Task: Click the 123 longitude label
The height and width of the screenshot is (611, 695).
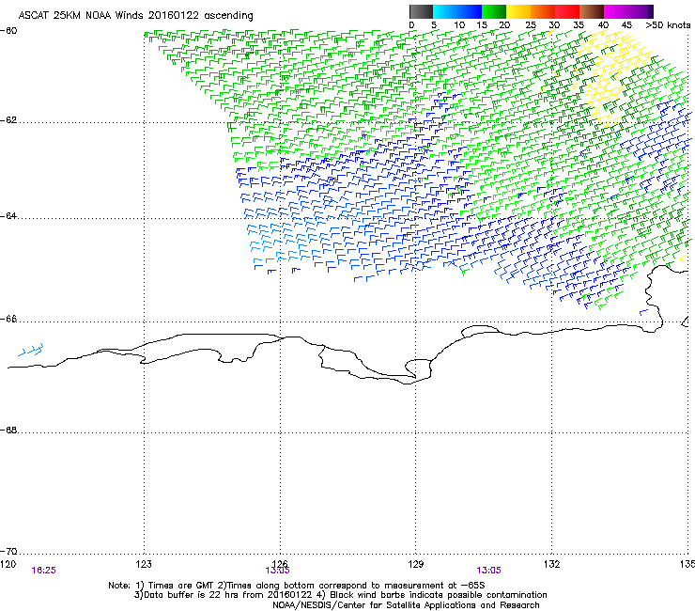Action: pyautogui.click(x=144, y=564)
